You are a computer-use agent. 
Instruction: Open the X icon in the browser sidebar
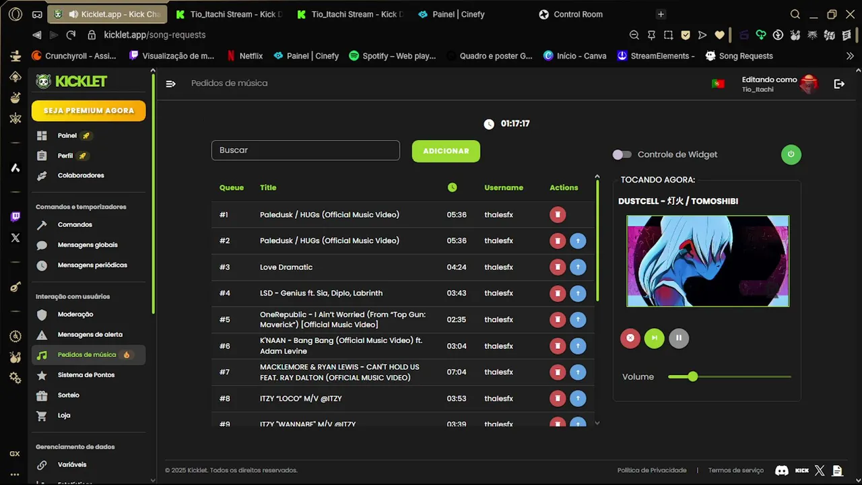click(x=15, y=238)
